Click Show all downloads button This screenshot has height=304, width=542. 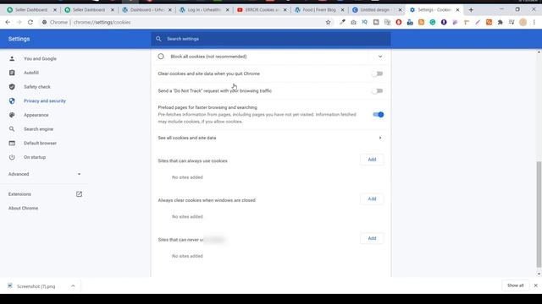pyautogui.click(x=515, y=285)
